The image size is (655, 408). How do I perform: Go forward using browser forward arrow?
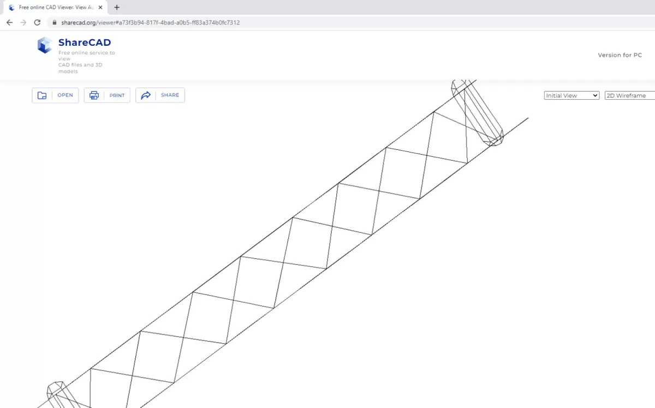(23, 22)
